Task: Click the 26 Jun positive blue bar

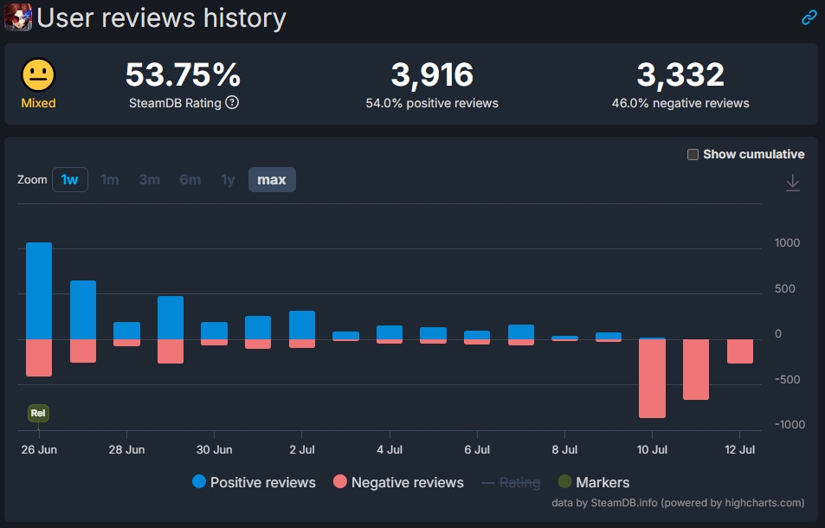Action: pos(39,291)
